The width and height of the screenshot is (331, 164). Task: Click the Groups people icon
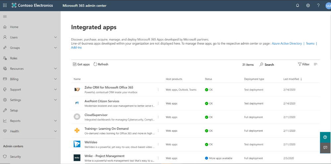click(5, 48)
